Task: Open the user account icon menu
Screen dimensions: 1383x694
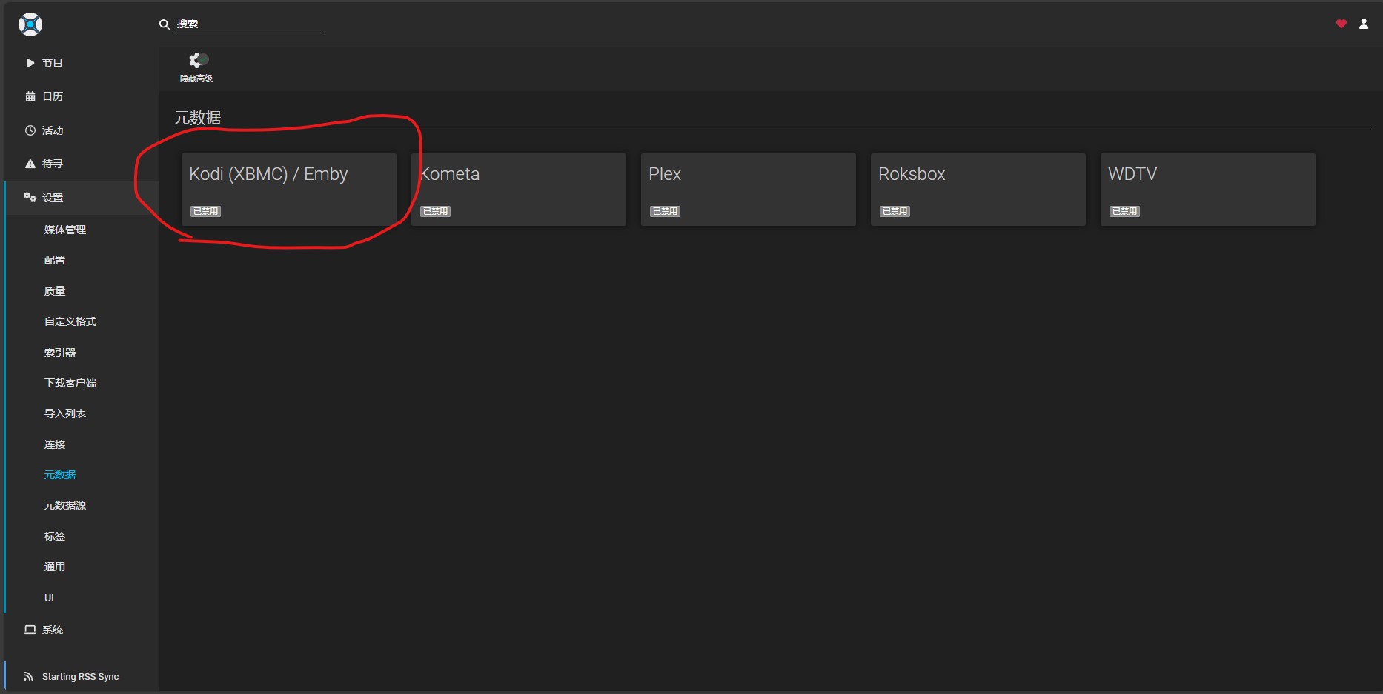Action: point(1363,24)
